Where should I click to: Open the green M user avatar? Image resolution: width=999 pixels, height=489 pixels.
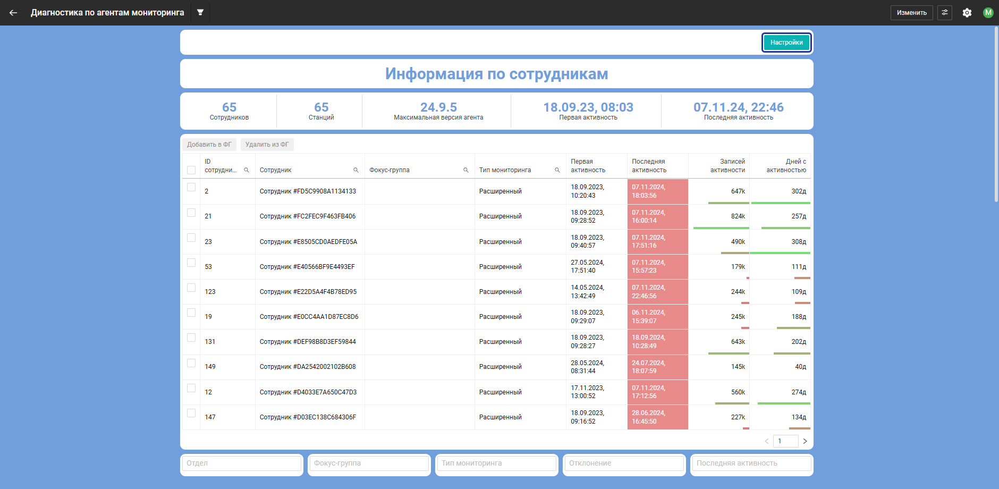(988, 13)
